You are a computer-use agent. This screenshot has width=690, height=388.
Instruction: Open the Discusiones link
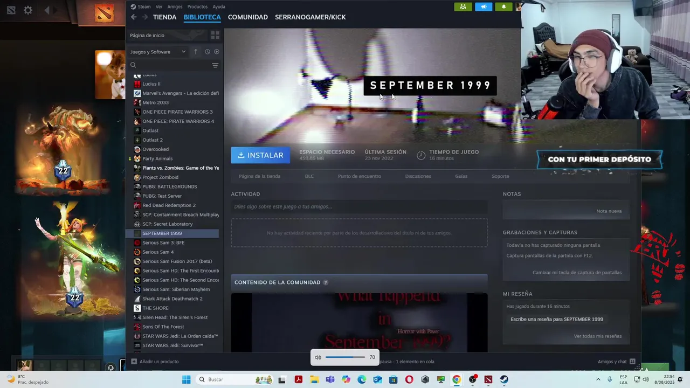pyautogui.click(x=418, y=176)
